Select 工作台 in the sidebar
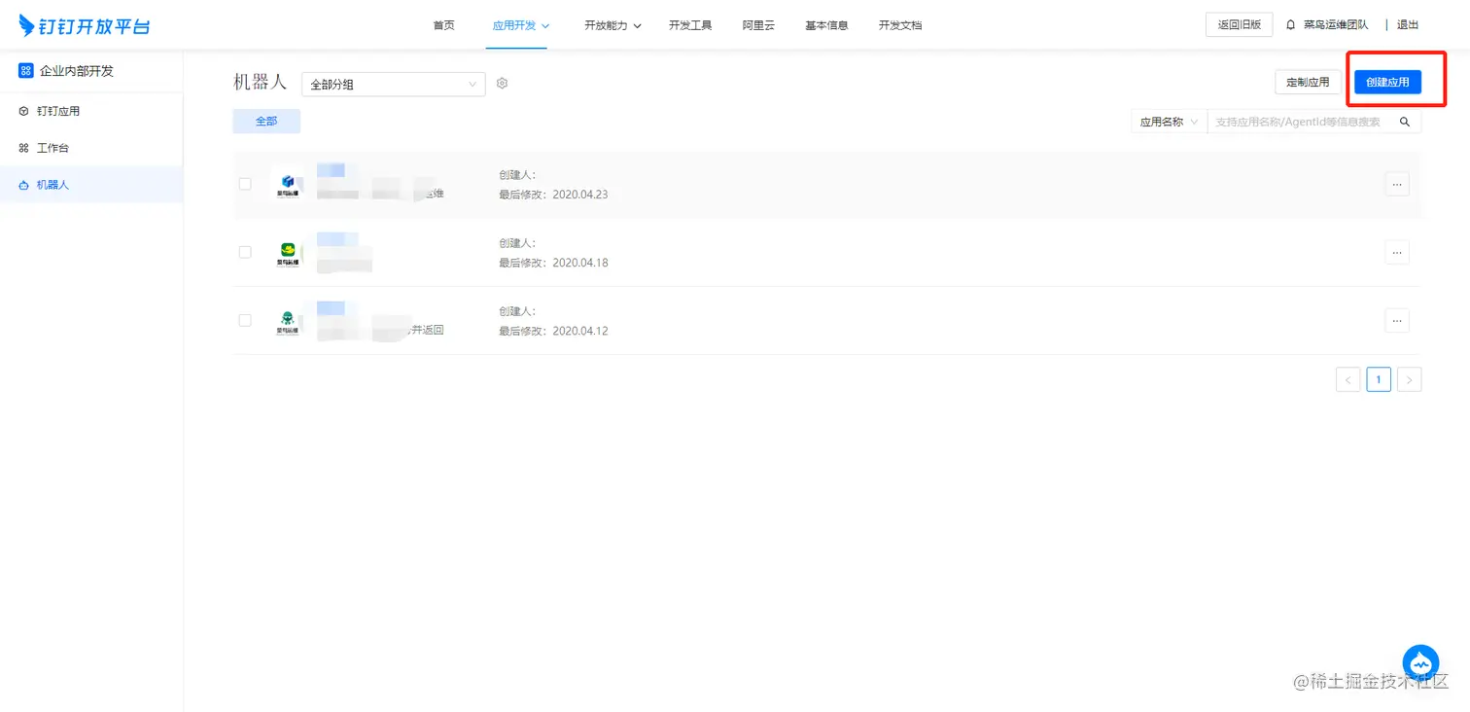 click(91, 148)
